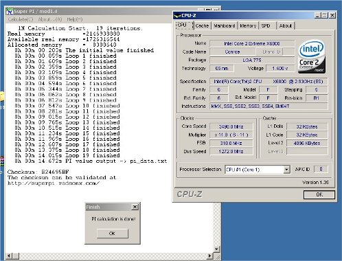Click the superpi.radeonx.com URL text

[54, 183]
